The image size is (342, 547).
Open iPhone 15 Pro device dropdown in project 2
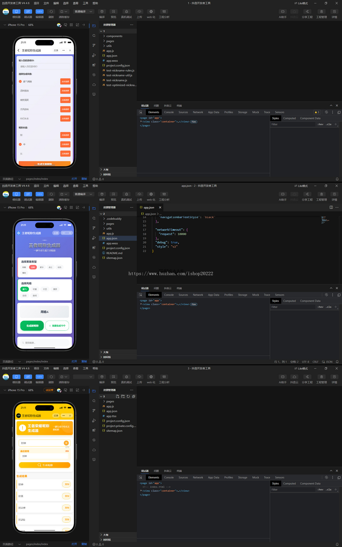(14, 208)
